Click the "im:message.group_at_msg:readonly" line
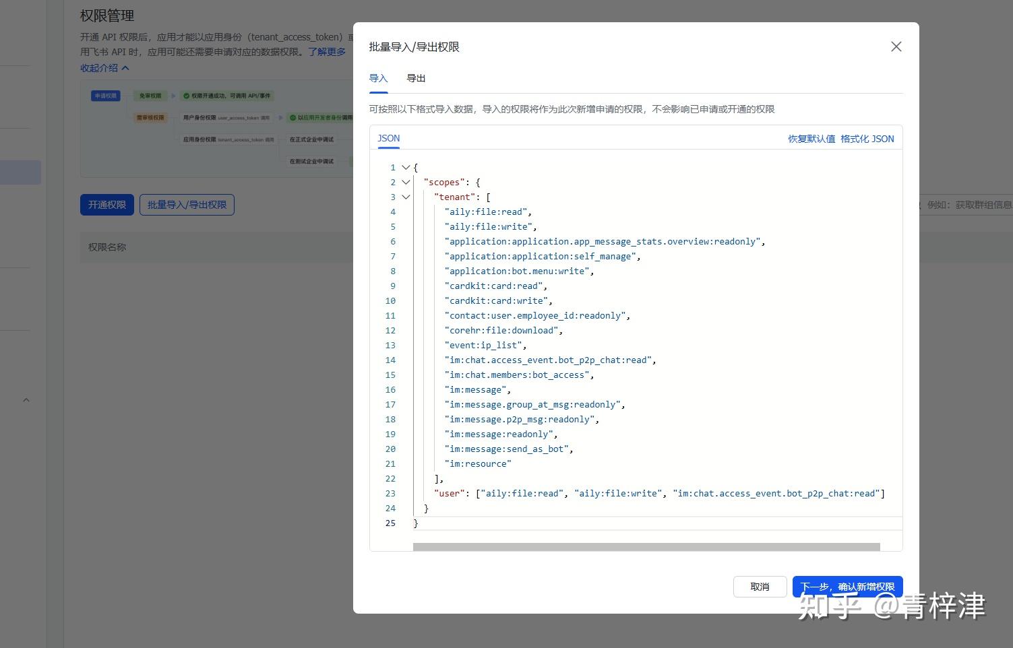The height and width of the screenshot is (648, 1013). click(534, 404)
